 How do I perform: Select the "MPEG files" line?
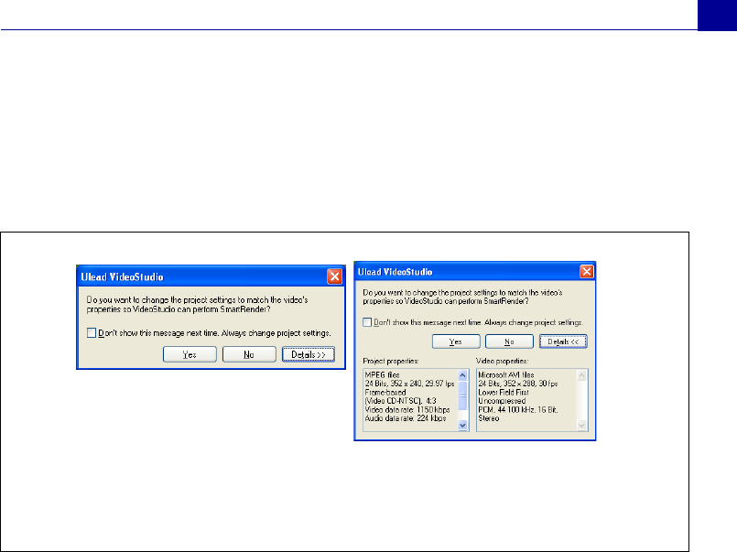click(382, 375)
